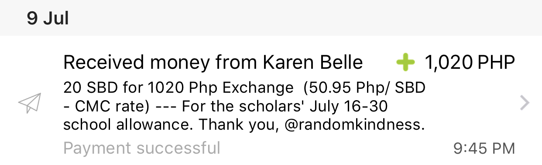The image size is (542, 165).
Task: Tap the @randomkindness mention in the note
Action: click(x=354, y=125)
